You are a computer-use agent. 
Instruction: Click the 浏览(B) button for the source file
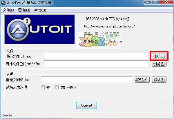click(159, 56)
